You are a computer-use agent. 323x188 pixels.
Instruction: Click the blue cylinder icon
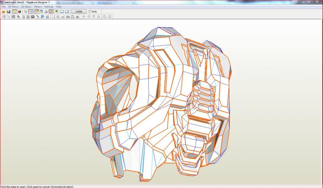[41, 12]
